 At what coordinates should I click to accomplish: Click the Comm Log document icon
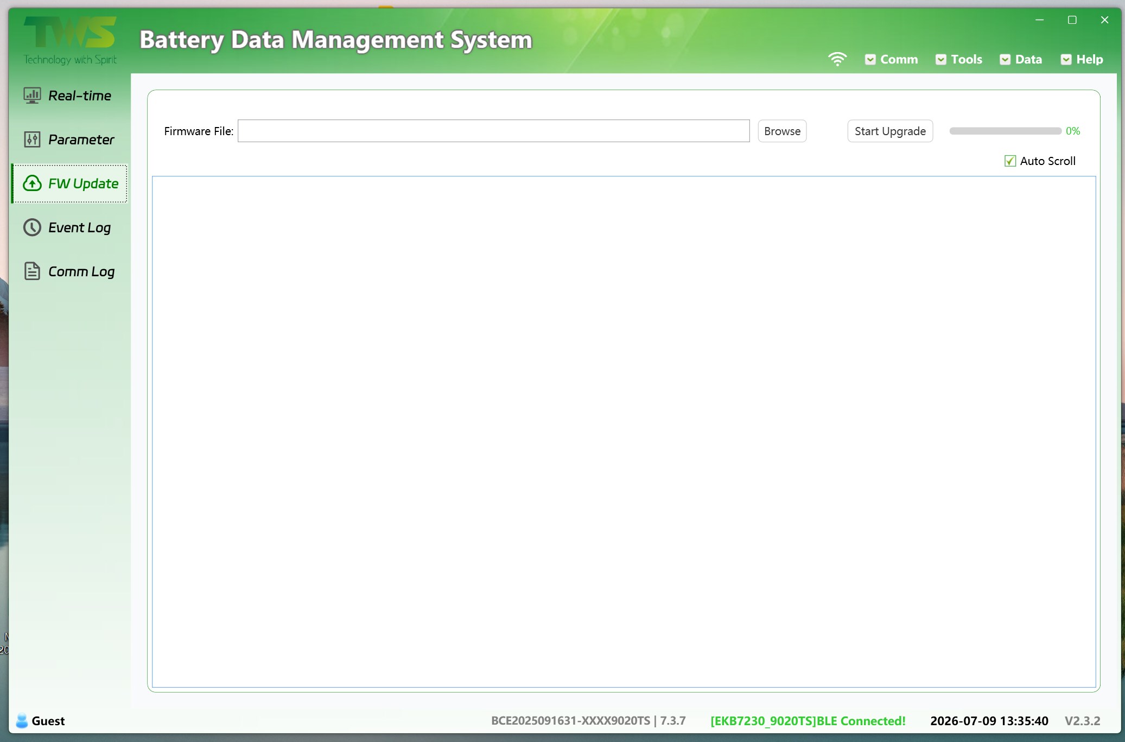[x=32, y=271]
